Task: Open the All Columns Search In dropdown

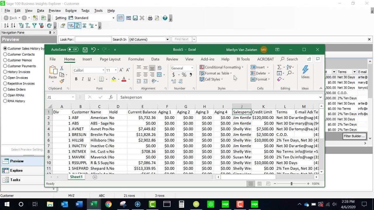Action: [167, 39]
